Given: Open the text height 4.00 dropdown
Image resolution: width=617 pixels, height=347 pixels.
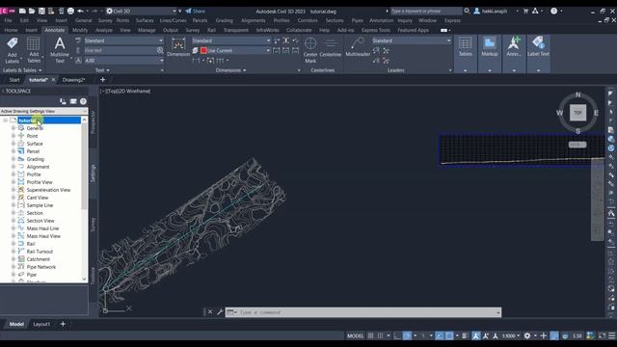Looking at the screenshot, I should [123, 60].
